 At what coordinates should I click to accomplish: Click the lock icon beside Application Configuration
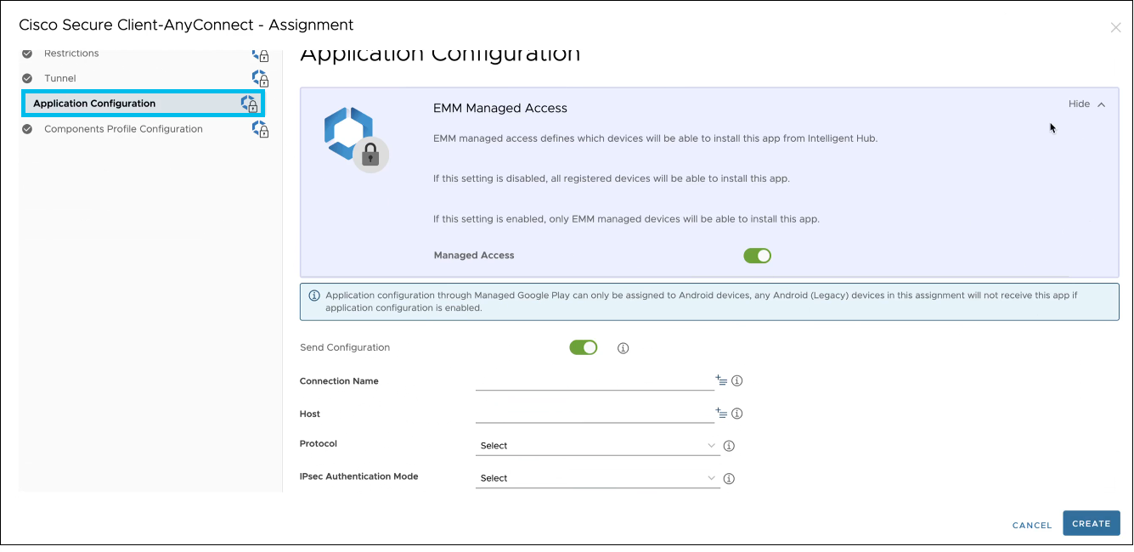pyautogui.click(x=249, y=104)
